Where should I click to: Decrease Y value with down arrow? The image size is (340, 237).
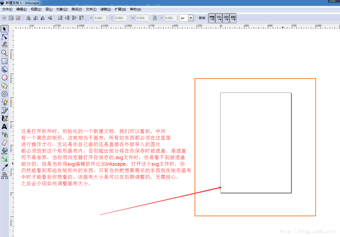pyautogui.click(x=128, y=20)
